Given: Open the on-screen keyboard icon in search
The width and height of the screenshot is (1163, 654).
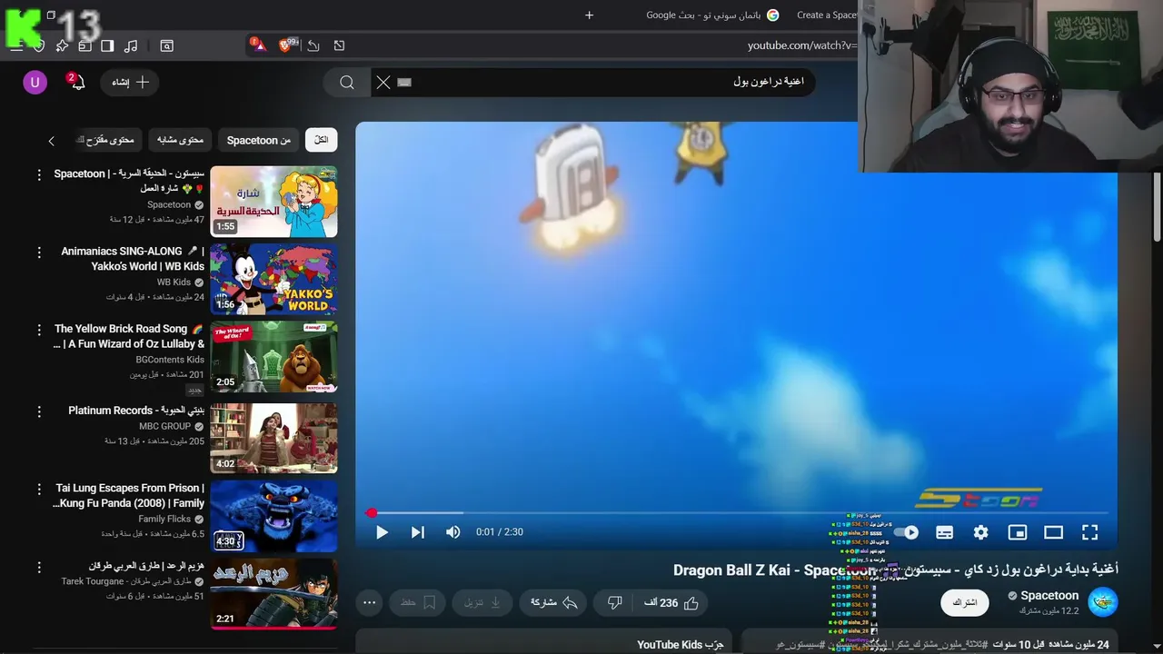Looking at the screenshot, I should pyautogui.click(x=404, y=83).
